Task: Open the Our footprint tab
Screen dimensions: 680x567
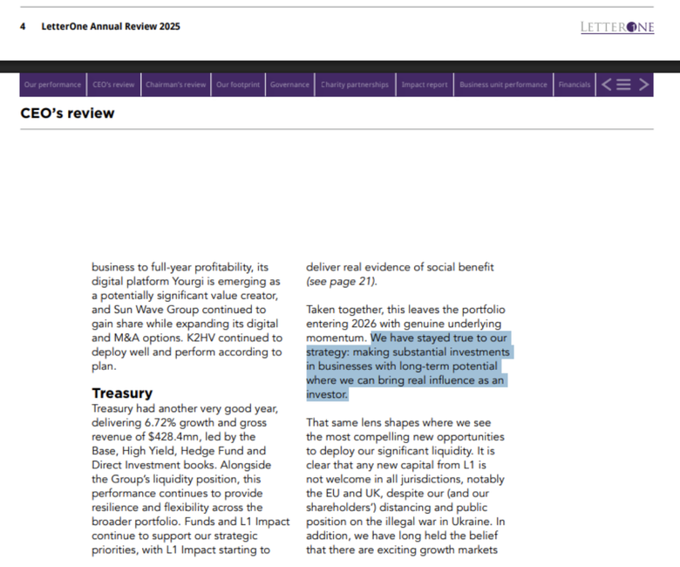Action: (238, 85)
